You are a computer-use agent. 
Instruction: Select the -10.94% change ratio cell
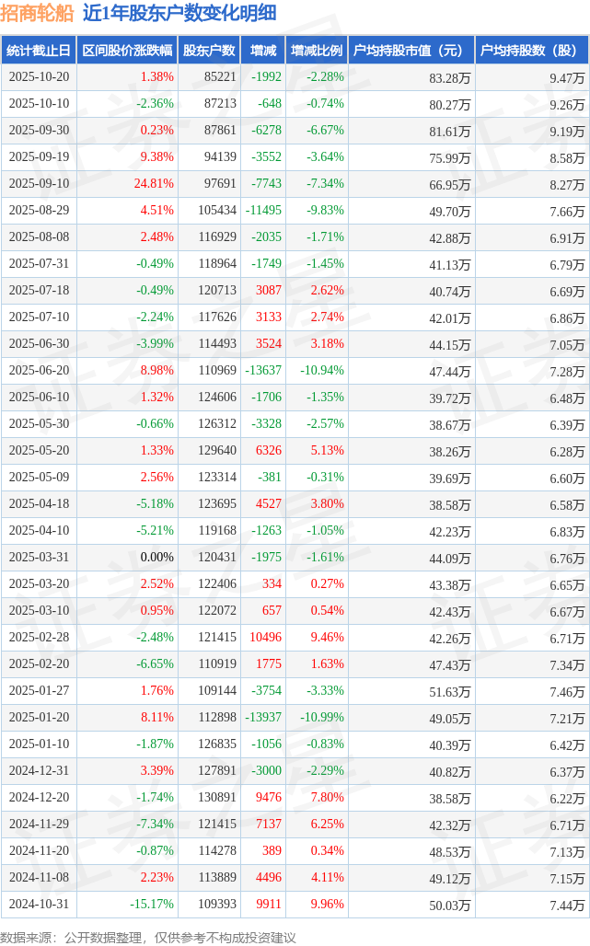[x=322, y=371]
